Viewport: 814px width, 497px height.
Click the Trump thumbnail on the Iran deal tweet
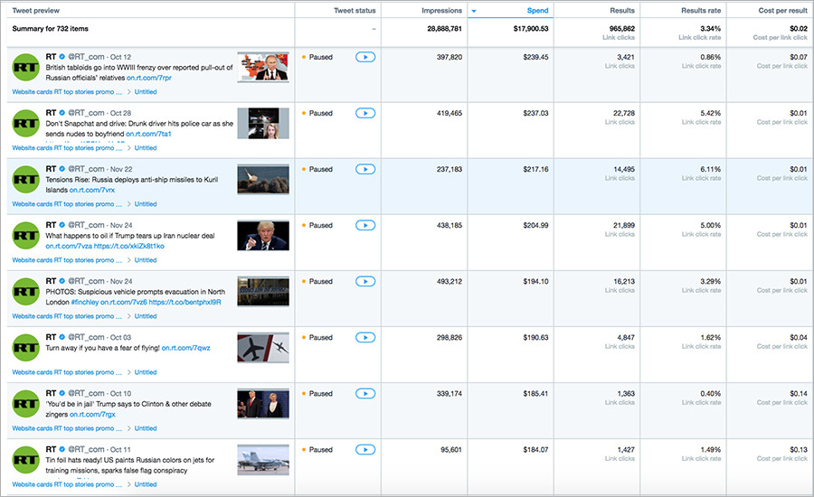tap(263, 236)
